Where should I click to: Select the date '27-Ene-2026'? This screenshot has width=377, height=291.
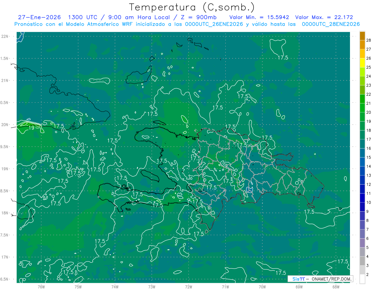[39, 17]
